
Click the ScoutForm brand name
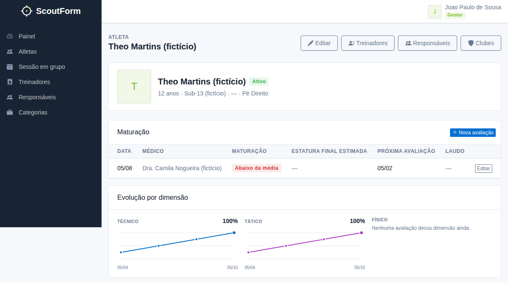click(x=58, y=11)
